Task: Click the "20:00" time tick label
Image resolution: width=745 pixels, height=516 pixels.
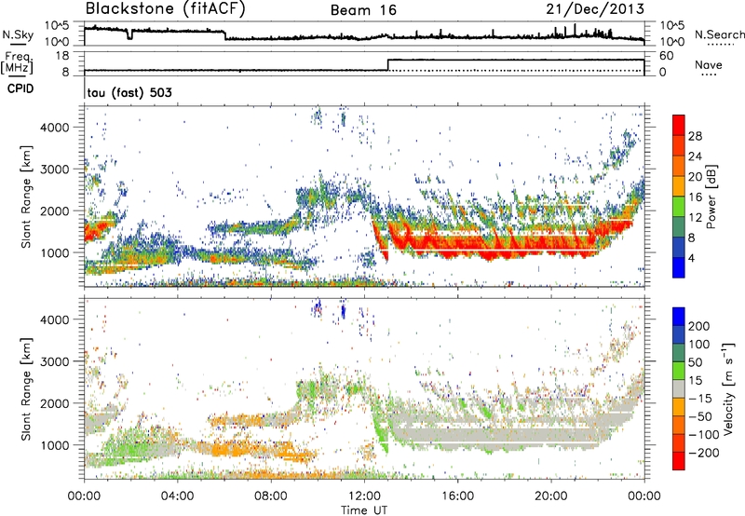Action: point(550,496)
